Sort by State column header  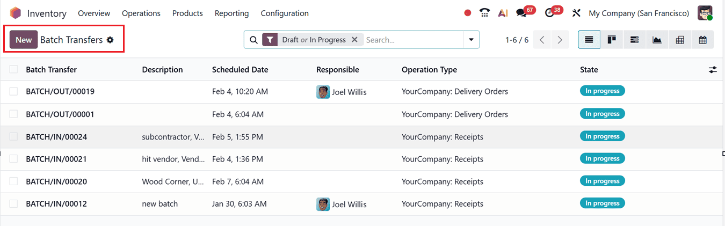(589, 70)
